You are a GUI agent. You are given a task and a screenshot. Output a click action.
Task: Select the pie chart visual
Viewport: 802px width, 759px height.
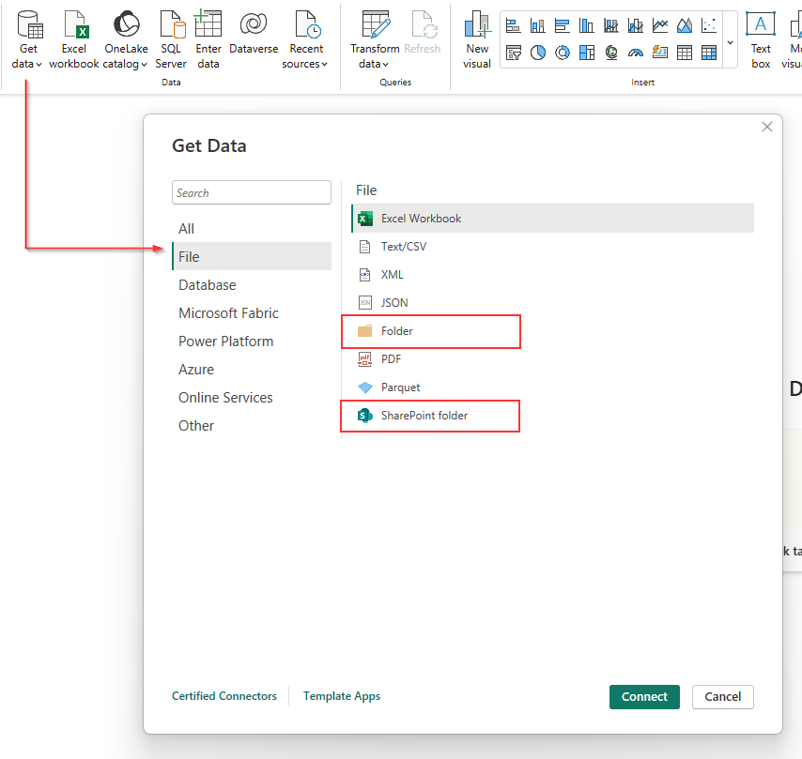pos(538,53)
